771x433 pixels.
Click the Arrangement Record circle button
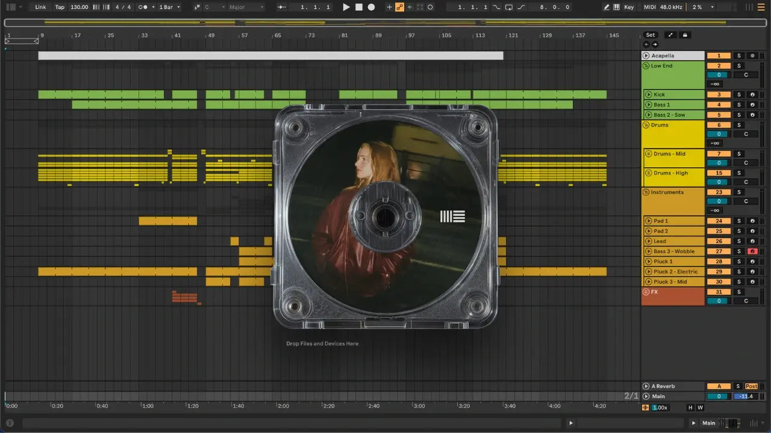[x=371, y=7]
